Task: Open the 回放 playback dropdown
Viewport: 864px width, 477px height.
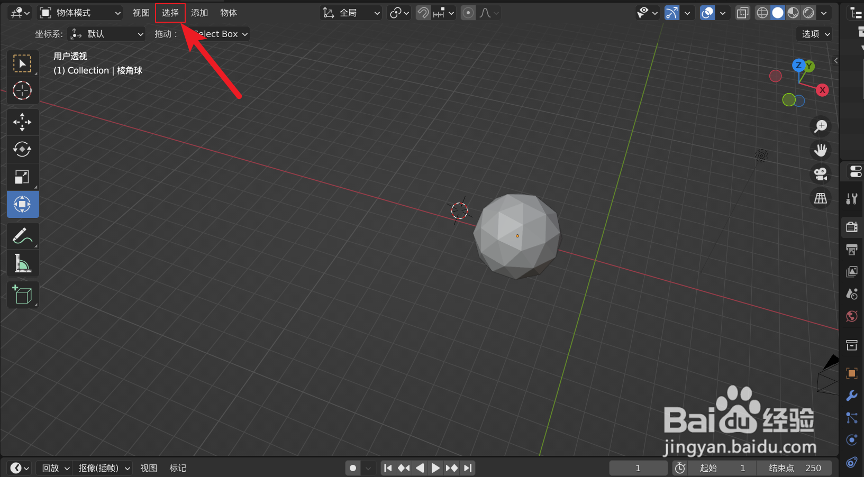Action: pos(56,468)
